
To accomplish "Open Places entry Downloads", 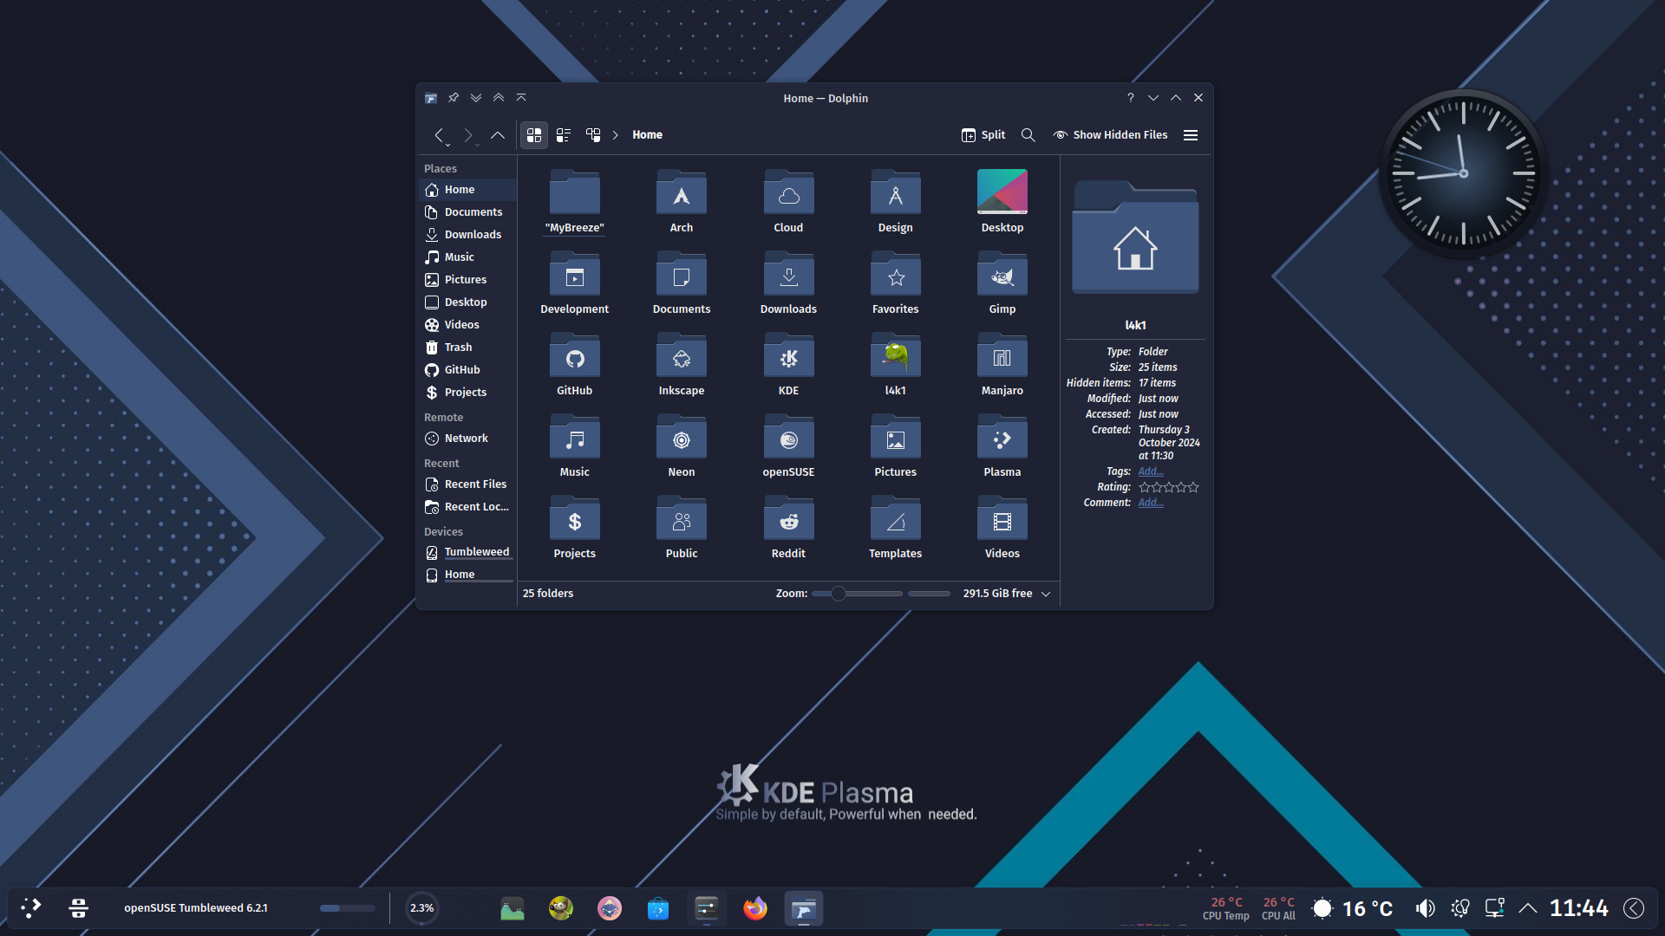I will click(468, 235).
